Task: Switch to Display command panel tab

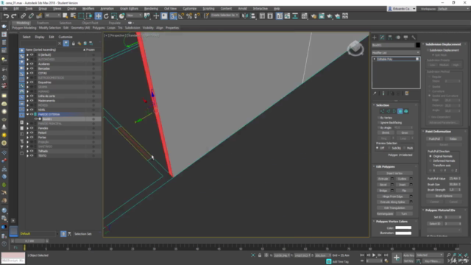Action: click(x=406, y=38)
